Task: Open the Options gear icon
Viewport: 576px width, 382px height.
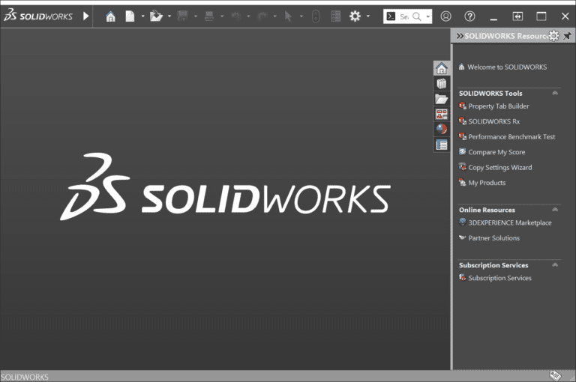Action: pyautogui.click(x=355, y=16)
